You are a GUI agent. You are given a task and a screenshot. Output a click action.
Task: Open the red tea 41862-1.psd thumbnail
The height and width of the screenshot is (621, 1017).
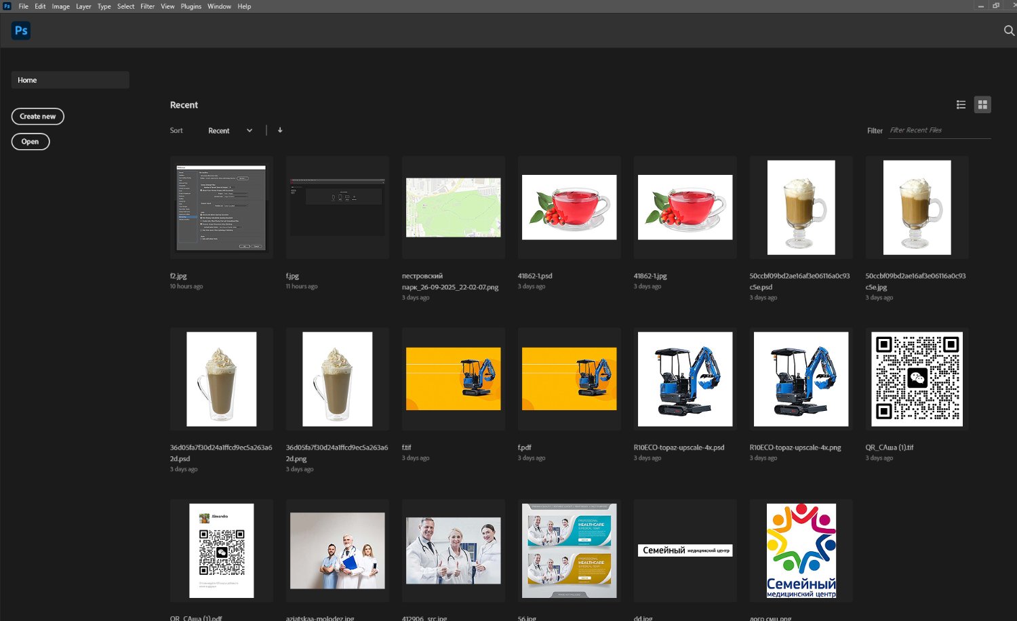[x=570, y=207]
